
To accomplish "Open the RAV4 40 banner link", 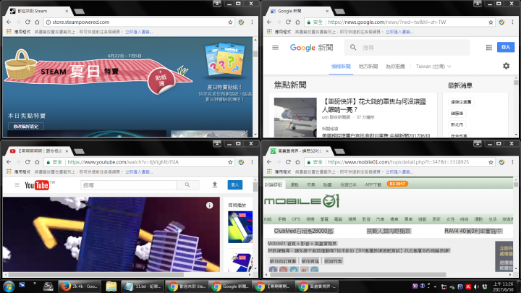I will (x=473, y=231).
